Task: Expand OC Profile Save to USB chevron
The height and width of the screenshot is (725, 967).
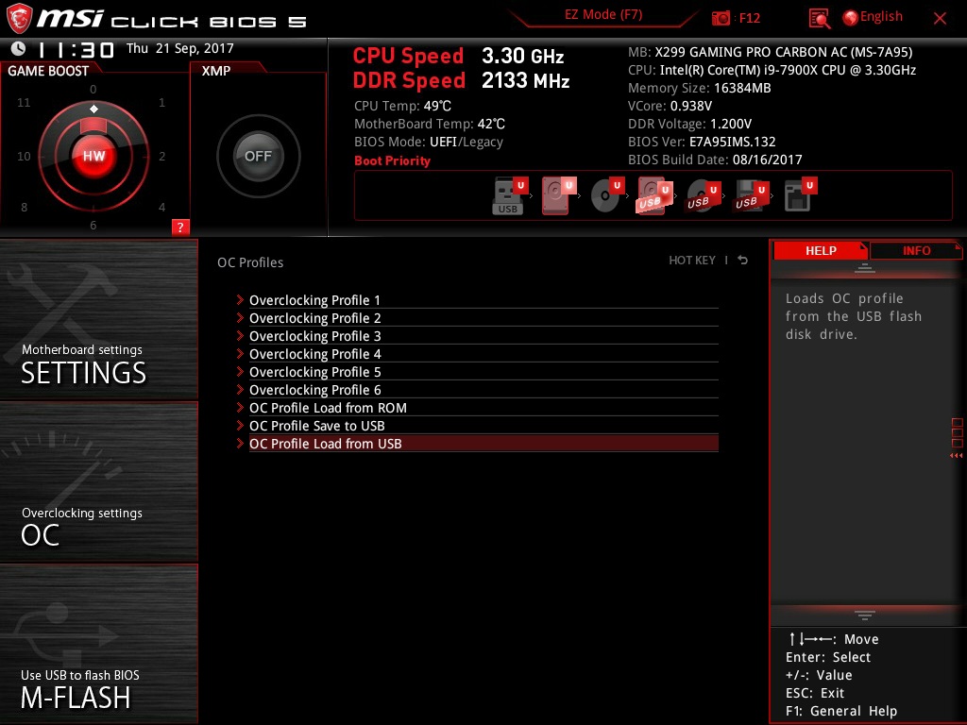Action: click(240, 425)
